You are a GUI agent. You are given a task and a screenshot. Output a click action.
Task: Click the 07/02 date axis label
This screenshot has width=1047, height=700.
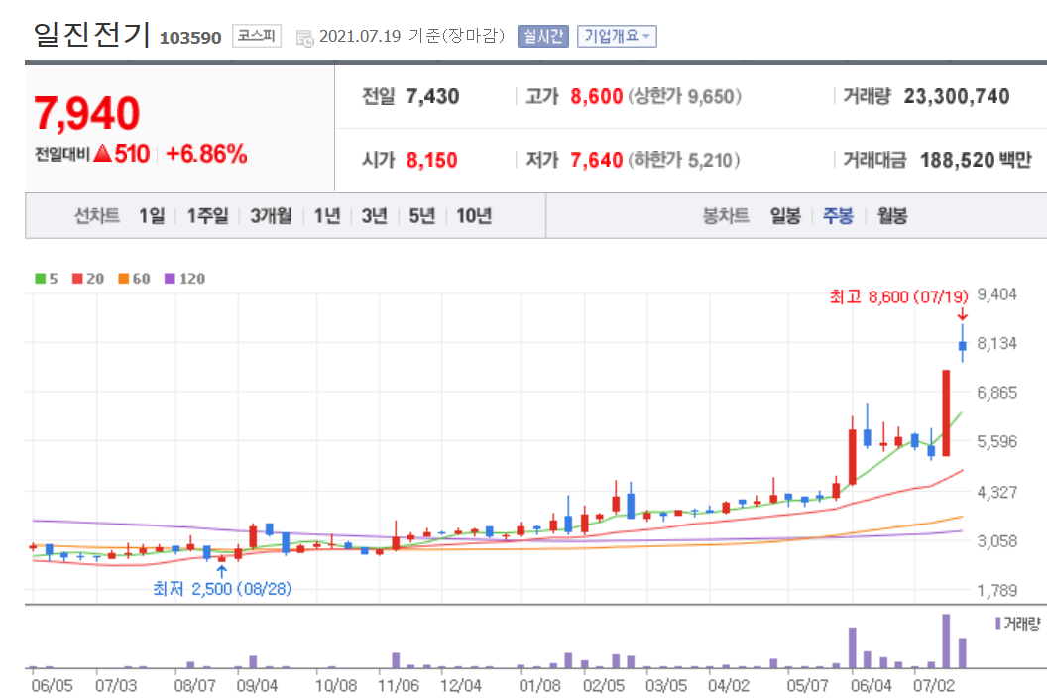pos(934,686)
